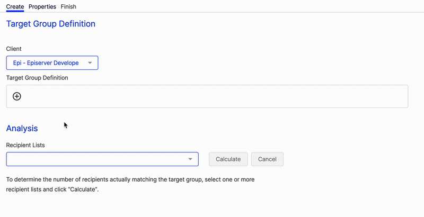This screenshot has width=424, height=217.
Task: Switch to the Create tab
Action: tap(15, 6)
